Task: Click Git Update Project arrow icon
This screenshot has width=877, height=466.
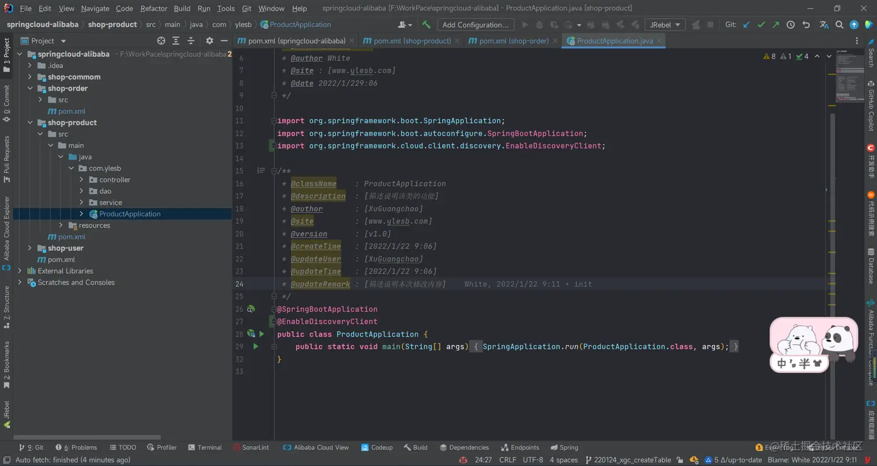Action: 746,24
